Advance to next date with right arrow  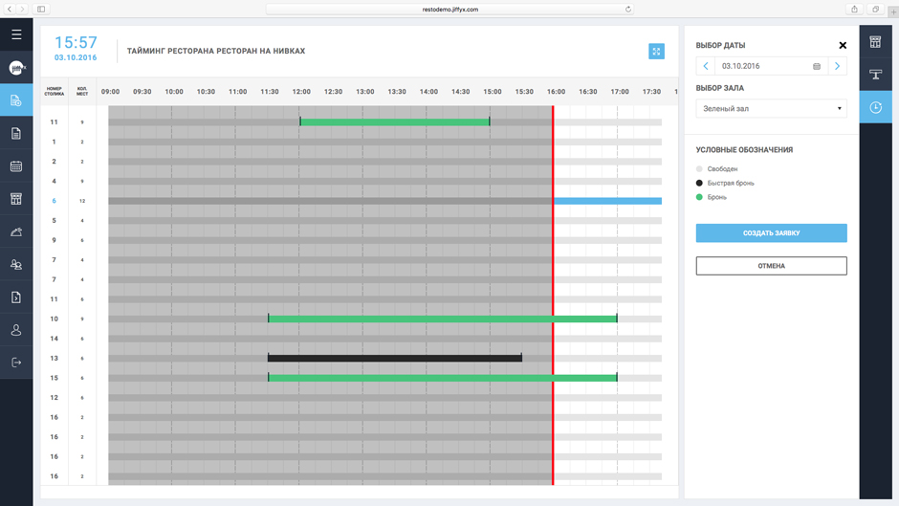837,67
